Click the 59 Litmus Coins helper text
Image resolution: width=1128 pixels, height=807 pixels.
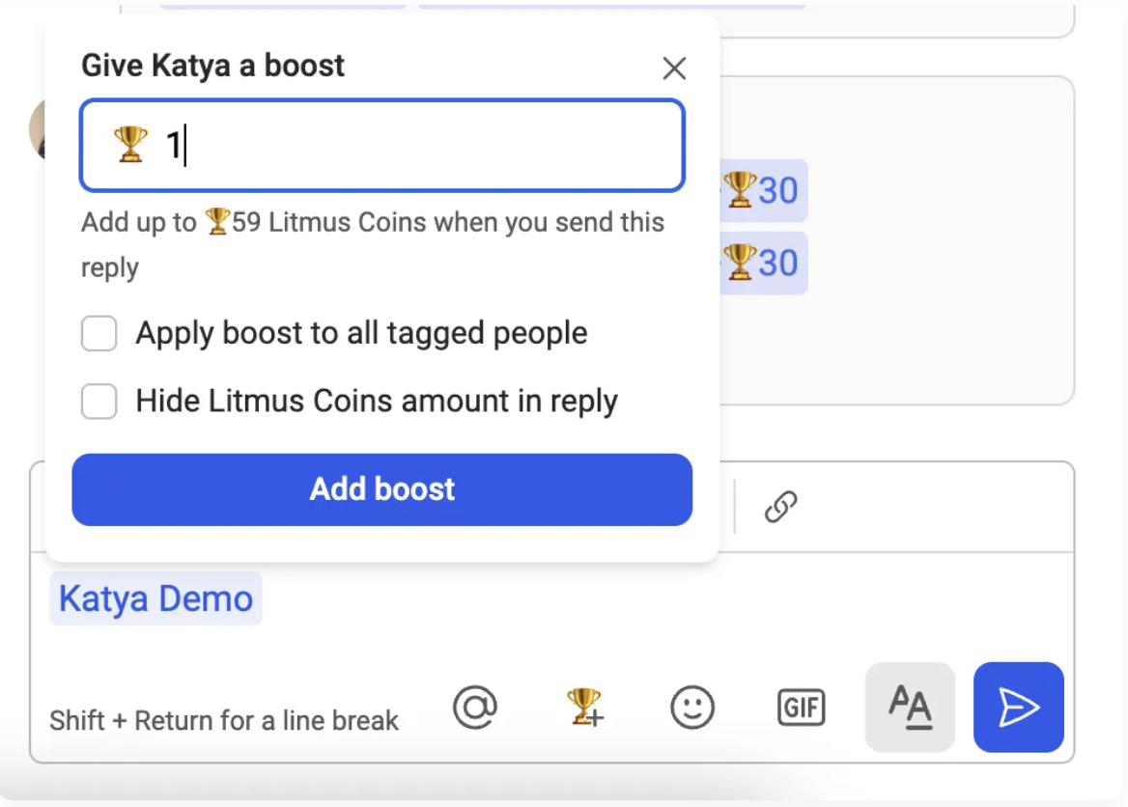pos(373,223)
